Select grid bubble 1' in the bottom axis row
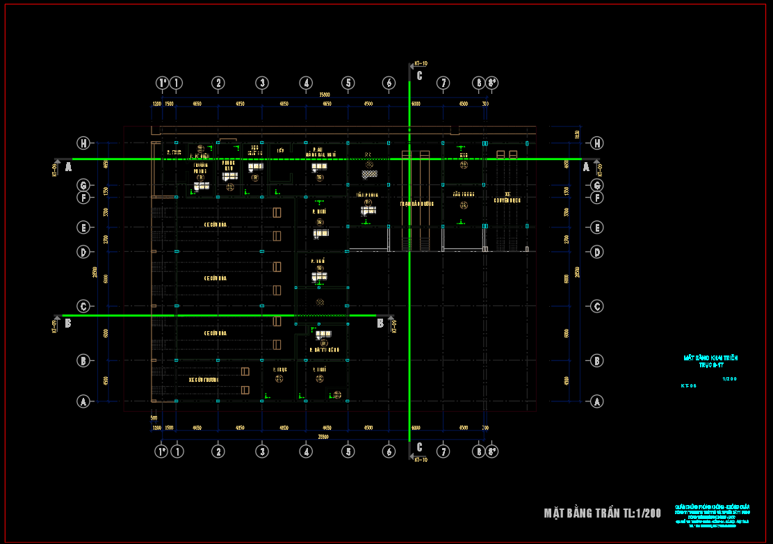The image size is (773, 544). (163, 451)
